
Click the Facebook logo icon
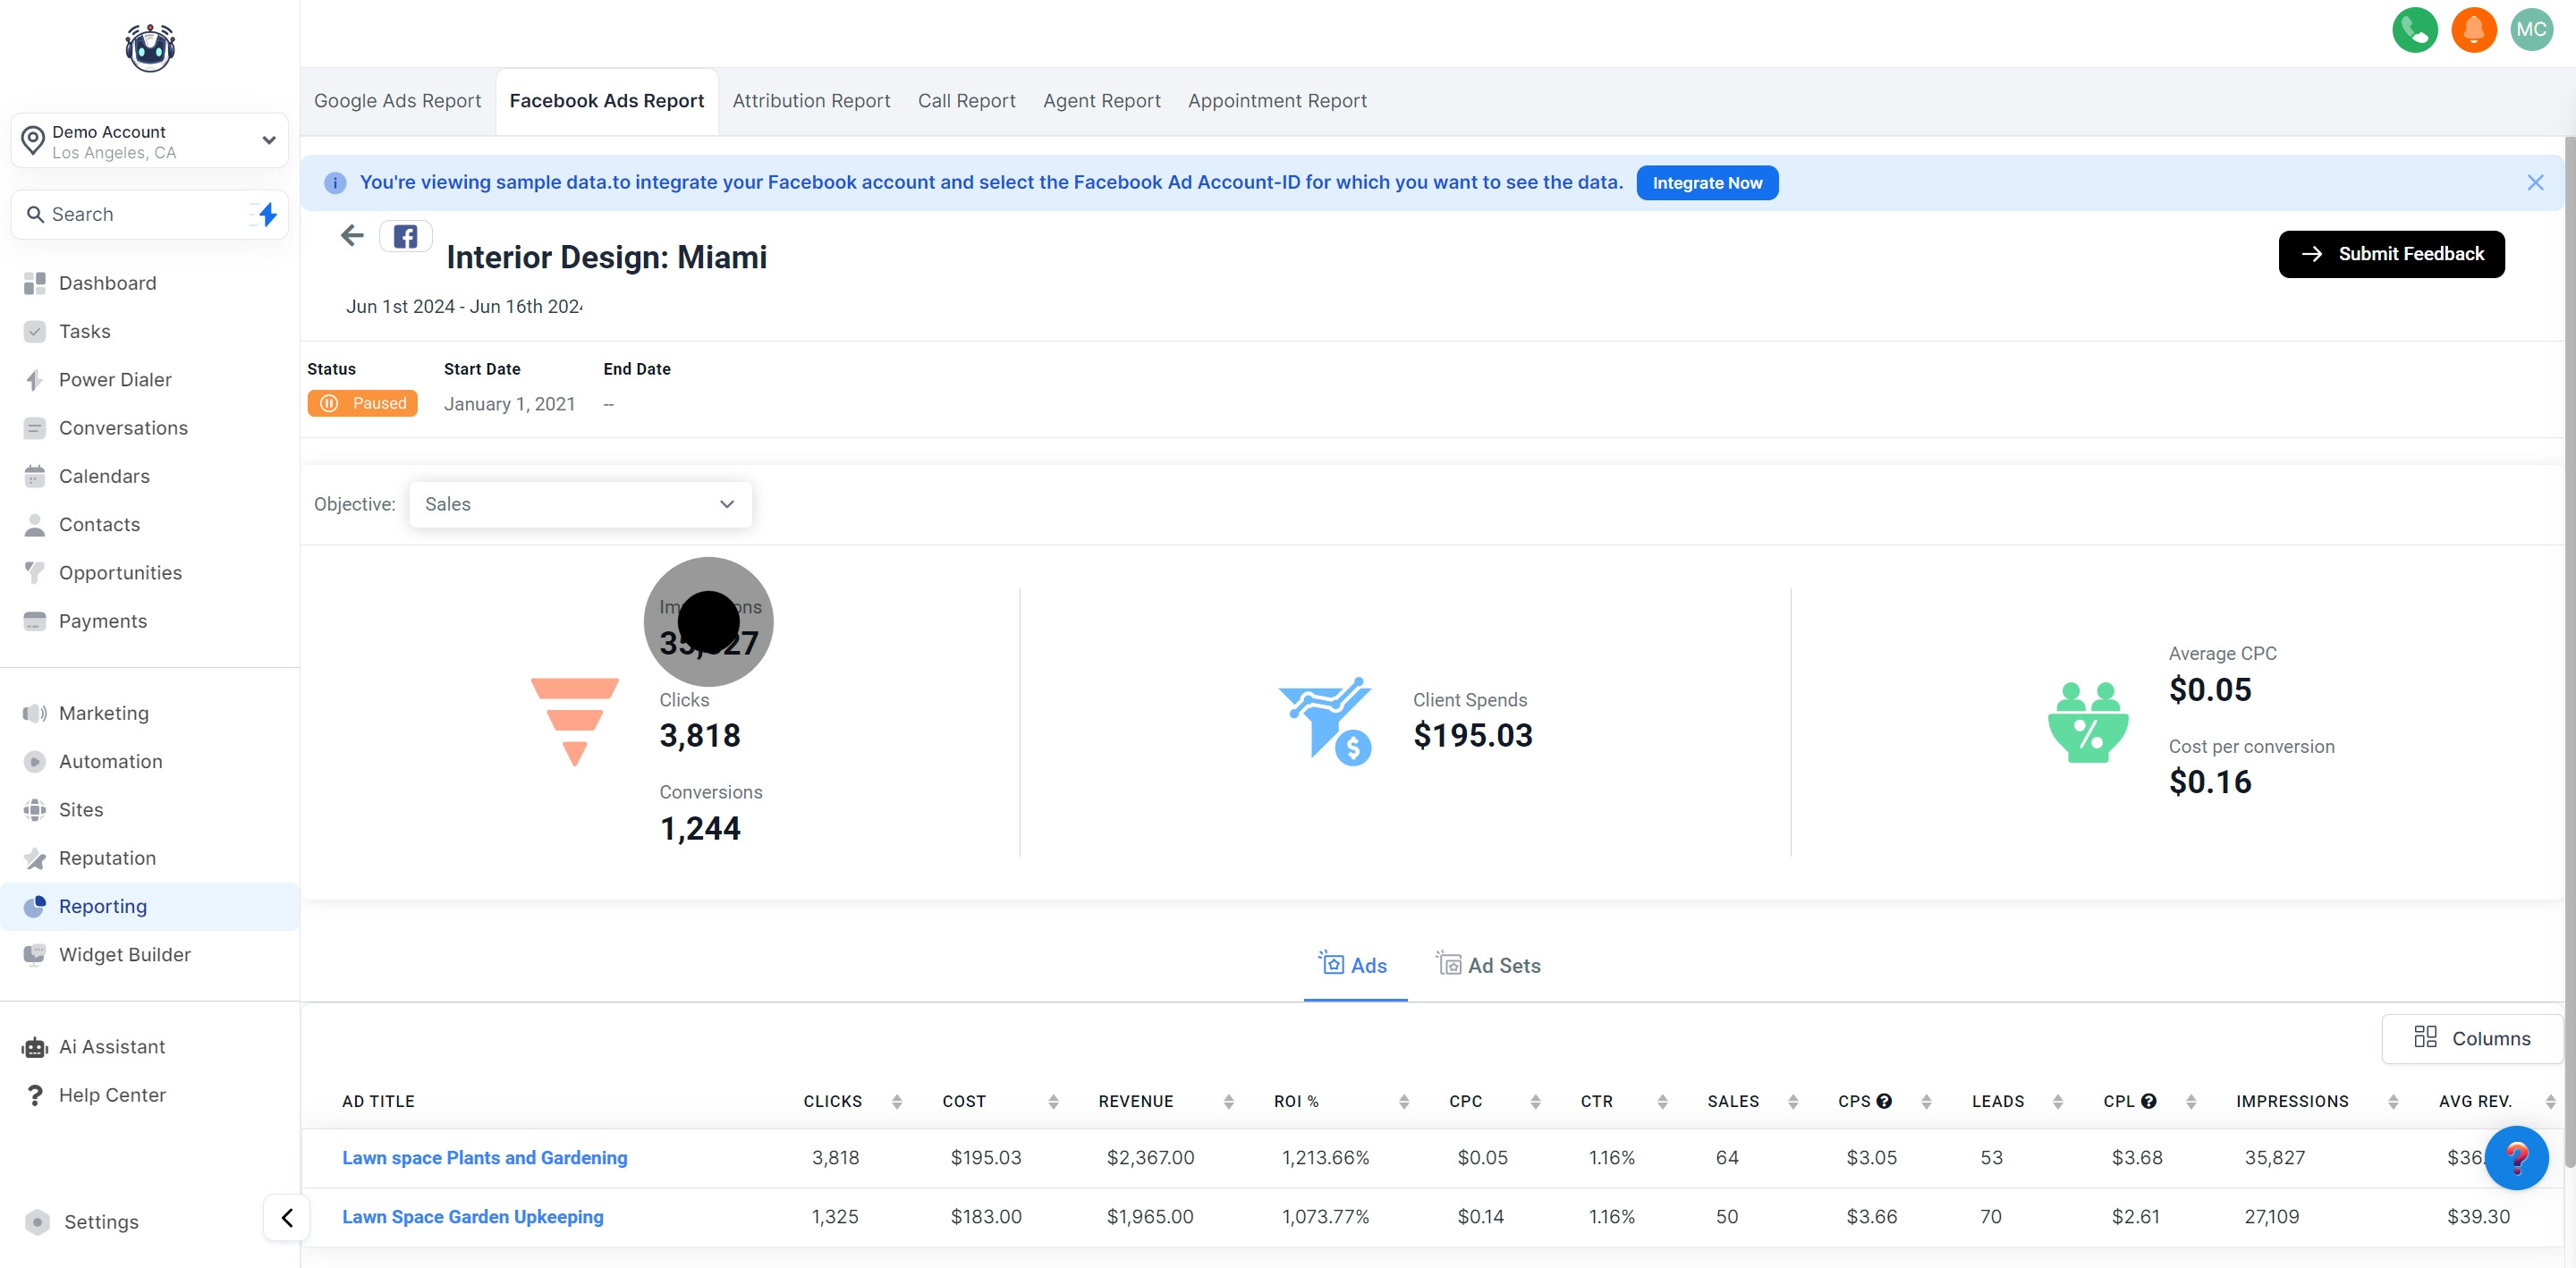pyautogui.click(x=405, y=237)
